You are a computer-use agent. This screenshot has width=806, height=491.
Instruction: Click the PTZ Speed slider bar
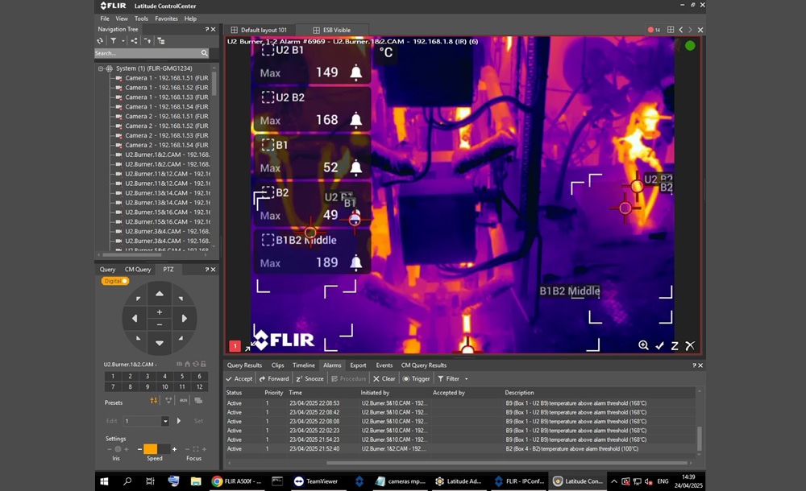coord(156,449)
